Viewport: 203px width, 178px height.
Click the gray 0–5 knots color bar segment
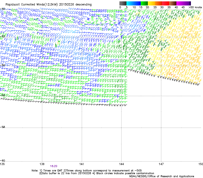click(123, 3)
